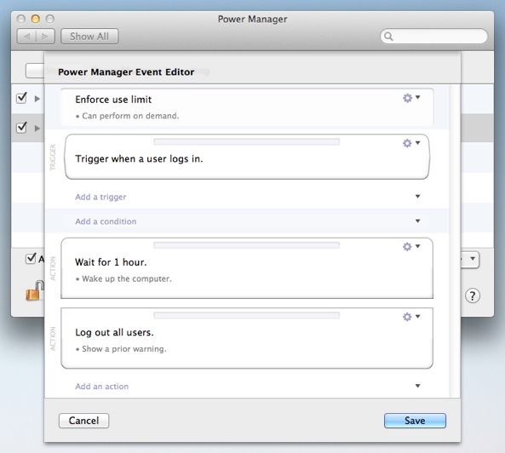Toggle the checkbox beside the lock area
This screenshot has width=505, height=453.
pos(31,258)
